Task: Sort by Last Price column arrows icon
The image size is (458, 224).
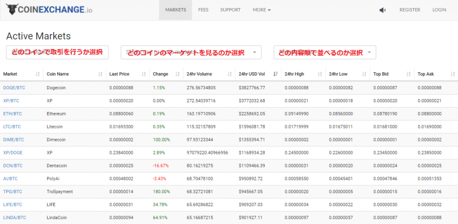Action: [x=144, y=74]
